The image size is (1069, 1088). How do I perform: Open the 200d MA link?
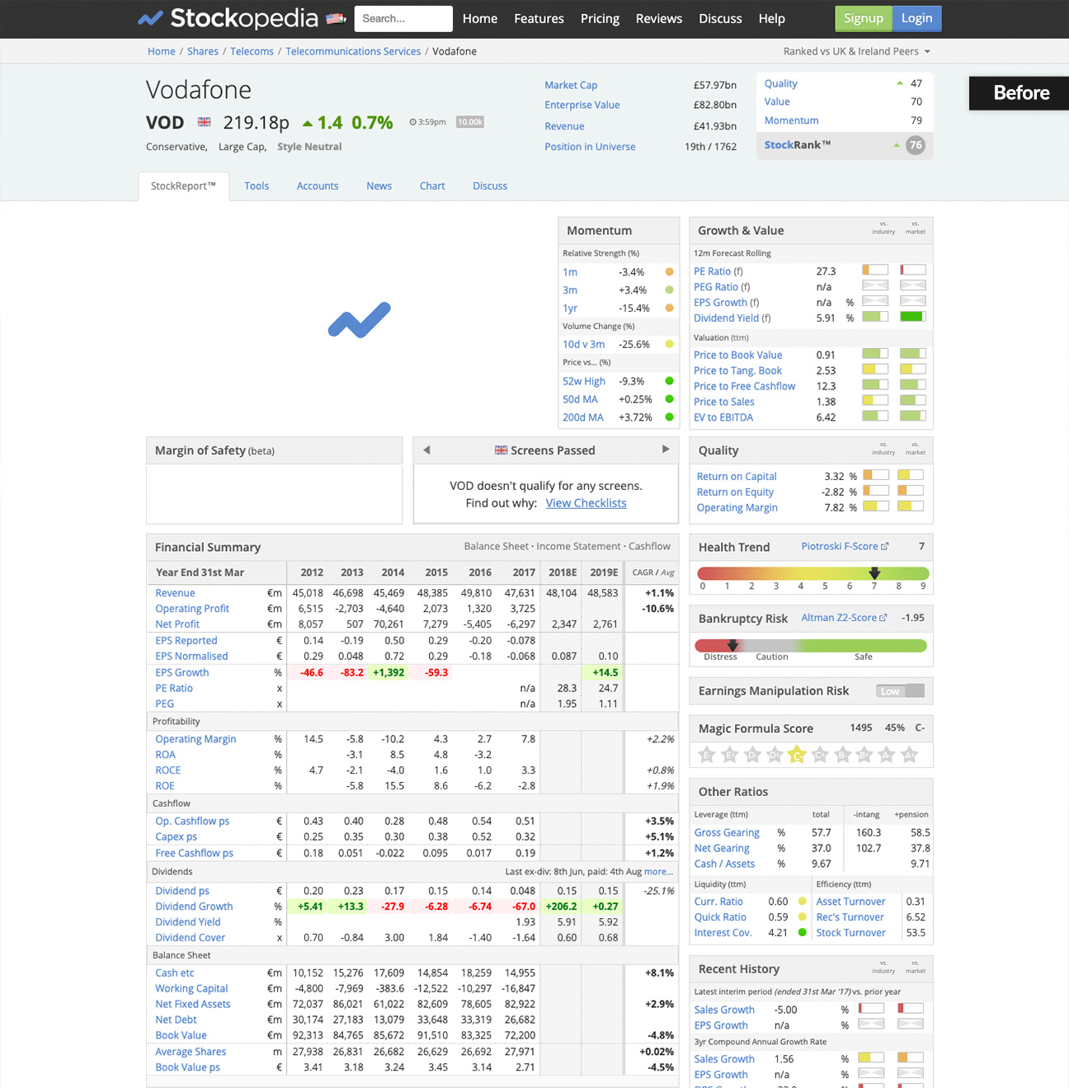[583, 417]
